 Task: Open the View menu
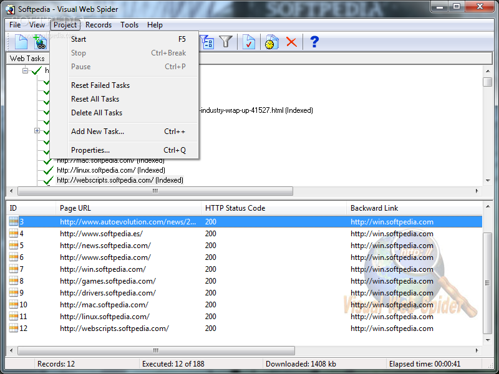coord(37,25)
